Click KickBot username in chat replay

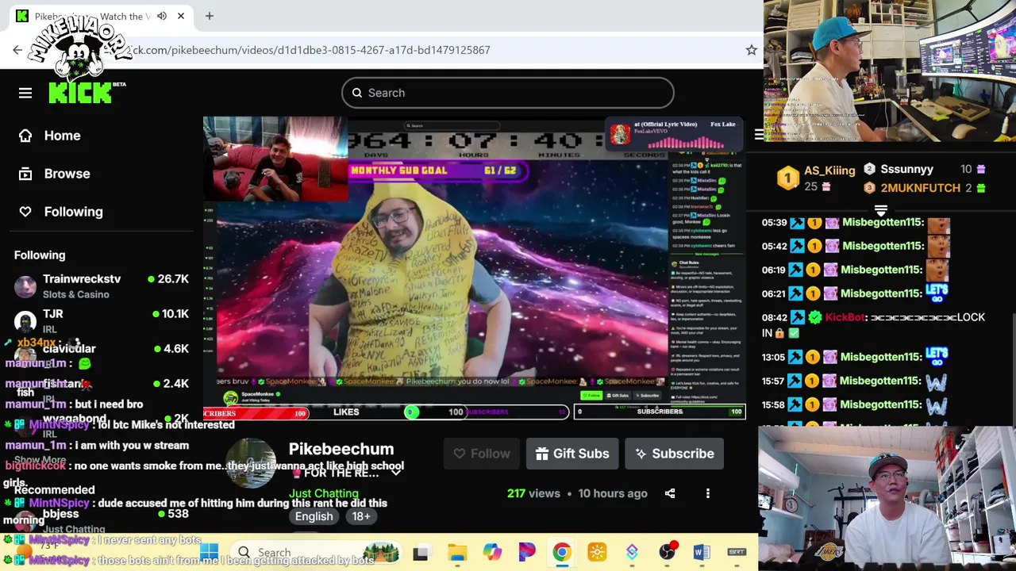point(845,317)
